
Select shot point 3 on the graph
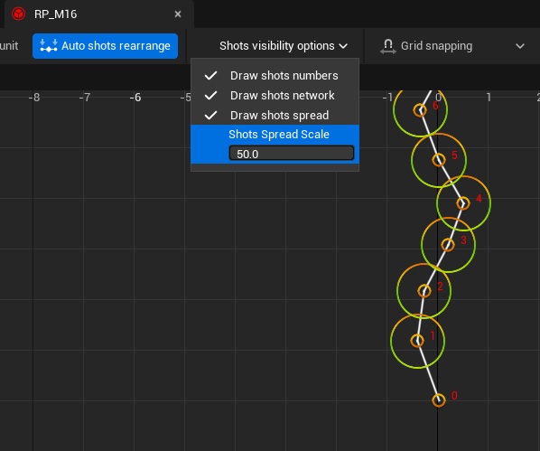(448, 245)
